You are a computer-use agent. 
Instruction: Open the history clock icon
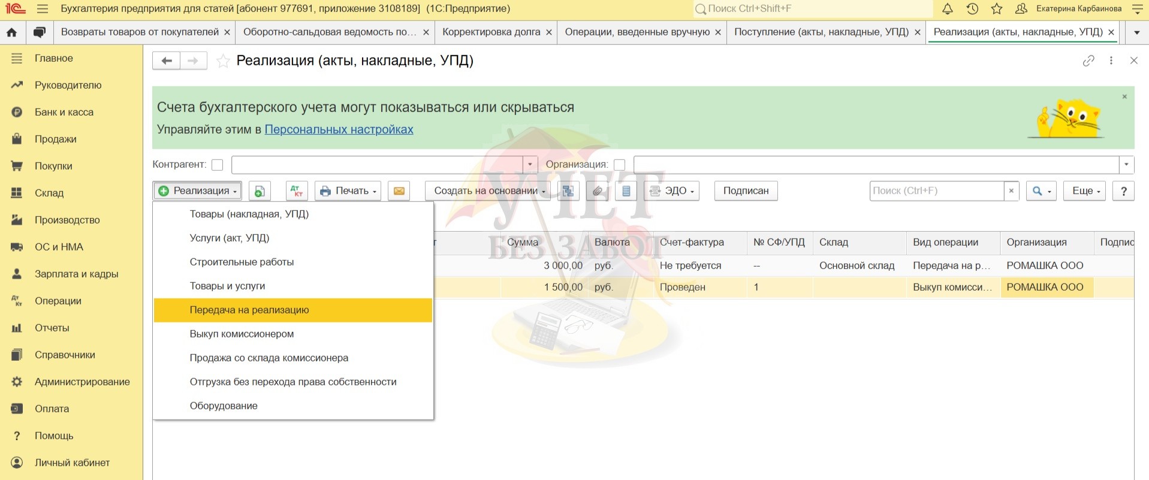(x=972, y=9)
